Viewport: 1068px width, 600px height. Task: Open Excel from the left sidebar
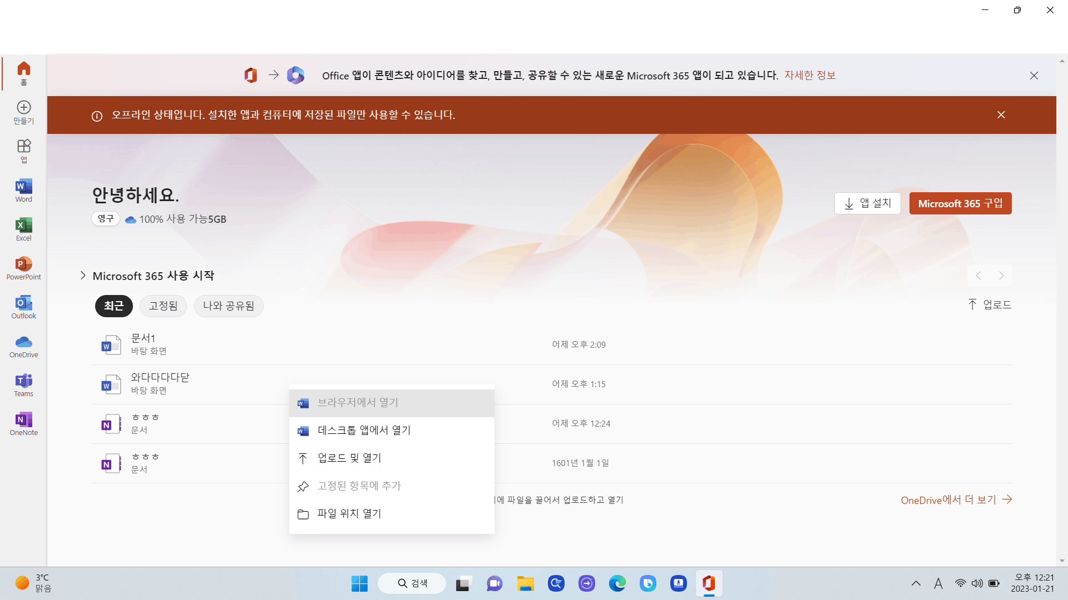23,229
